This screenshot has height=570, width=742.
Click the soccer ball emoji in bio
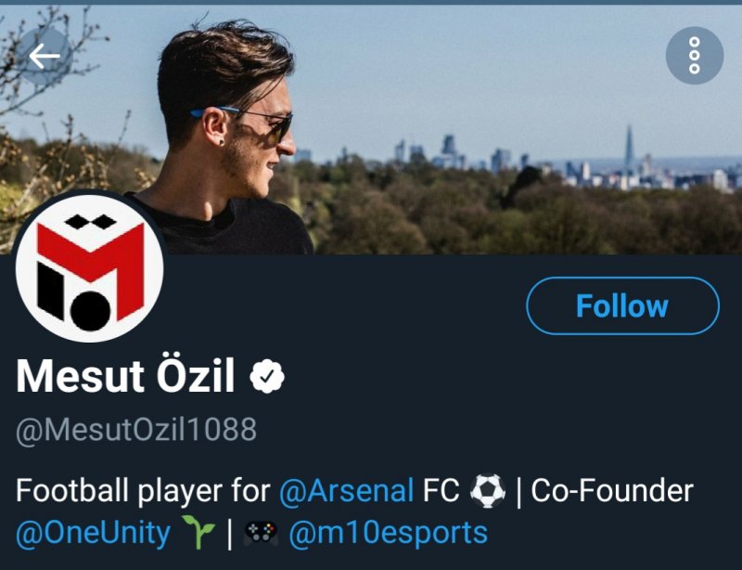click(x=488, y=489)
